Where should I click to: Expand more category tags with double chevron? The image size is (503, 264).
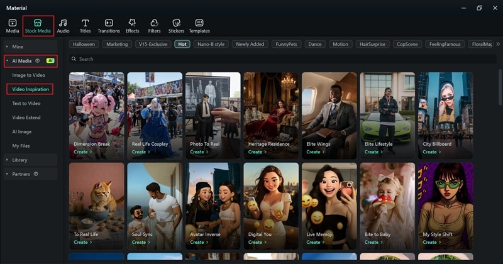coord(498,44)
